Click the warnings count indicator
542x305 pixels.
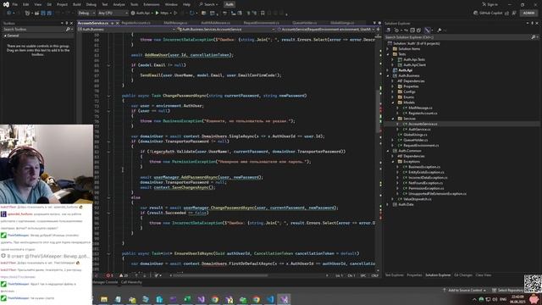[124, 275]
